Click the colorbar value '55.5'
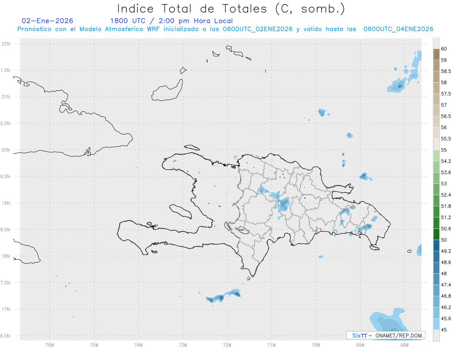 tap(446, 139)
